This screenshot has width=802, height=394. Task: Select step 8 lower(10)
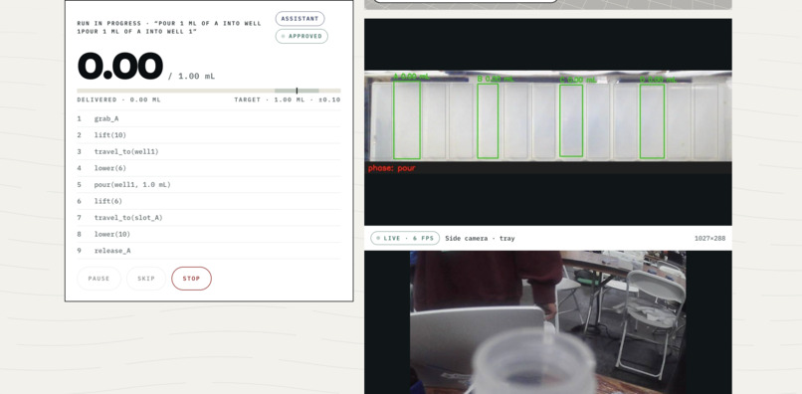tap(209, 234)
